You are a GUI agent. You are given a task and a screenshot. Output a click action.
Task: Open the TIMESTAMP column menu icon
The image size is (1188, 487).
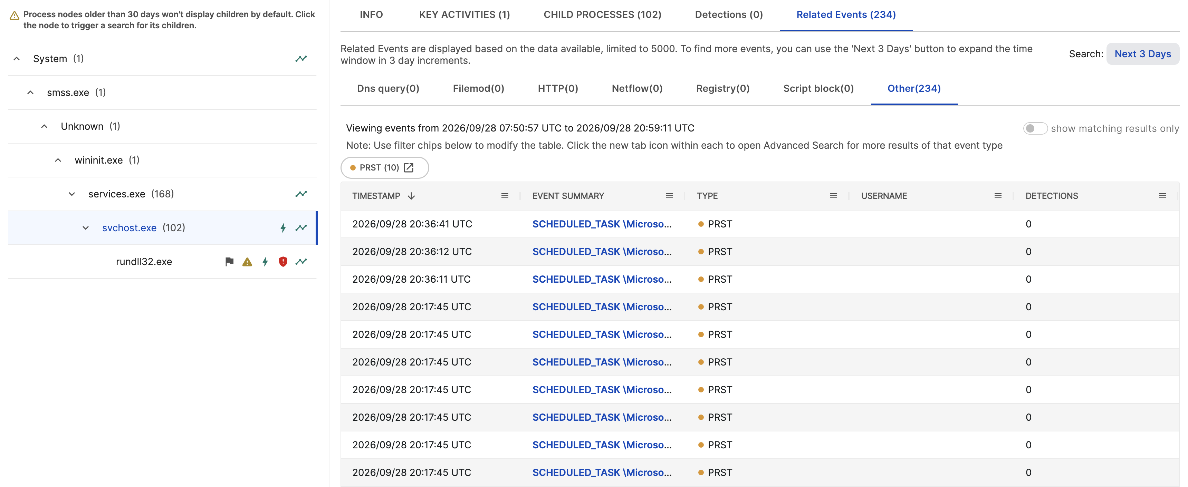click(505, 196)
